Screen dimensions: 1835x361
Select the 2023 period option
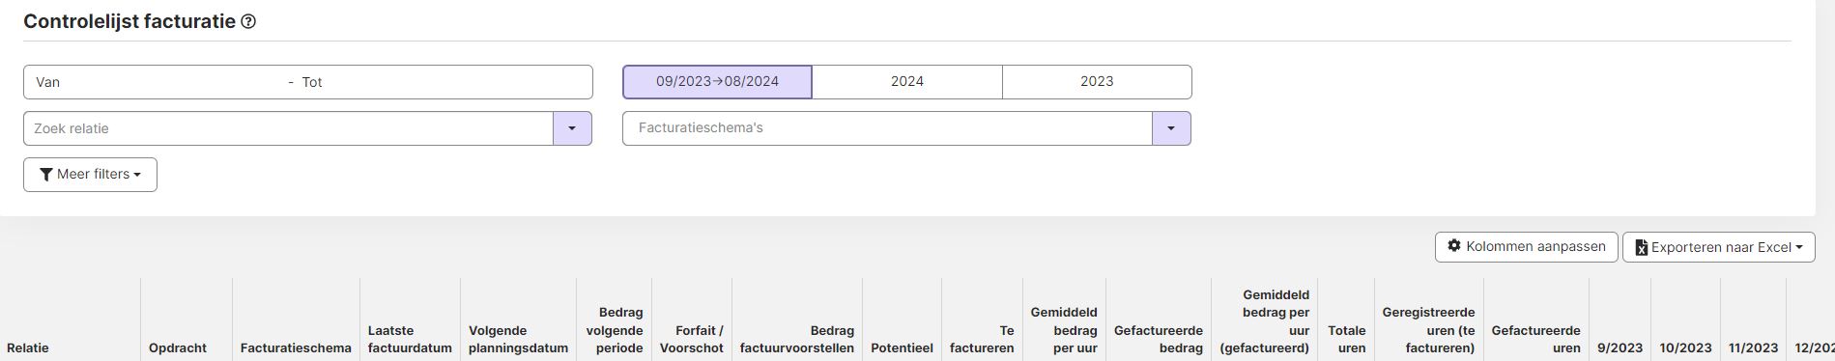(x=1097, y=82)
